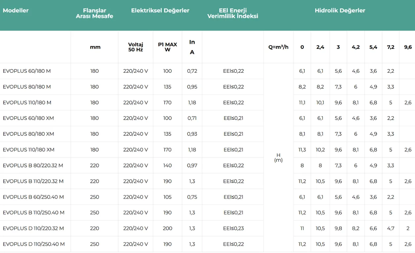Click the 220/240 V cell of EVOPLUS 60/180 XM
Viewport: 415px width, 253px height.
point(136,118)
